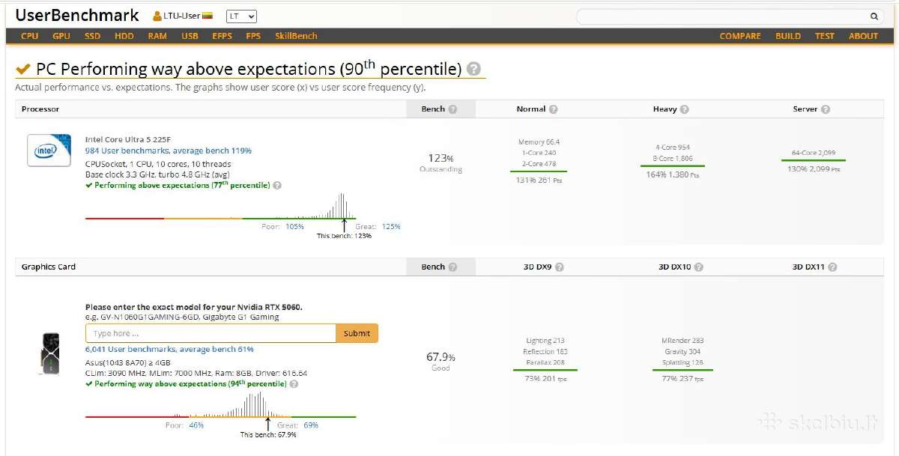
Task: Click the search input field
Action: click(722, 16)
